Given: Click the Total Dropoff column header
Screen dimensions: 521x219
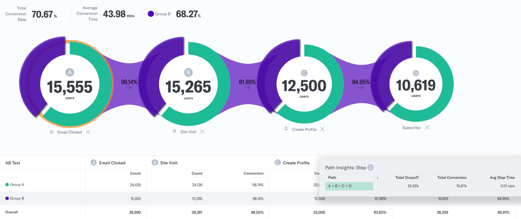Looking at the screenshot, I should [x=407, y=178].
